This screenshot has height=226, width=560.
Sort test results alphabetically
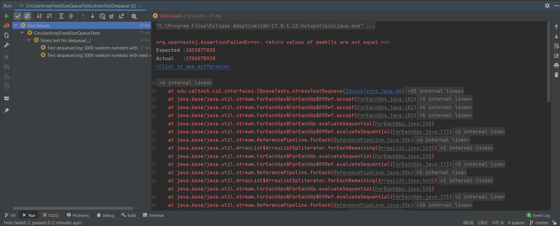39,16
